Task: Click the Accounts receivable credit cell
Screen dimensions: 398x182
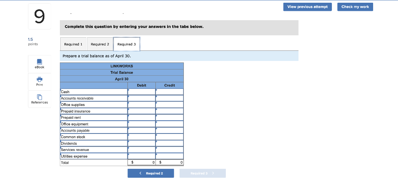Action: (169, 98)
